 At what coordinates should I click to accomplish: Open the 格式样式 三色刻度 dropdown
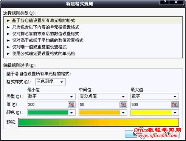click(51, 82)
